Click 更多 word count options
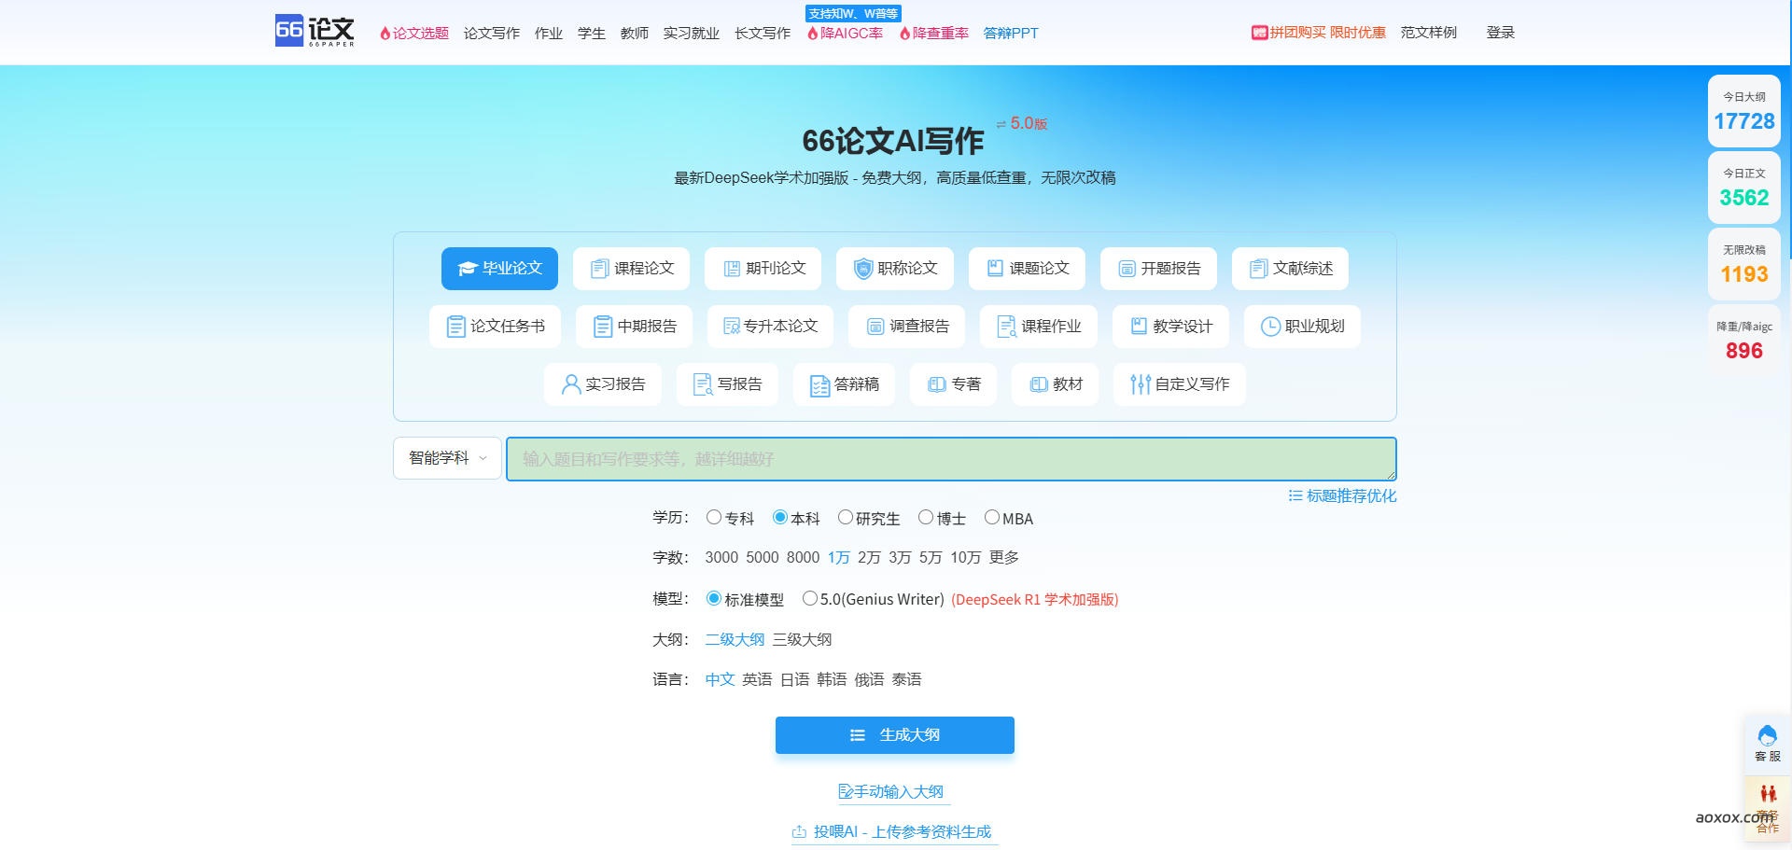The width and height of the screenshot is (1792, 850). 1004,557
